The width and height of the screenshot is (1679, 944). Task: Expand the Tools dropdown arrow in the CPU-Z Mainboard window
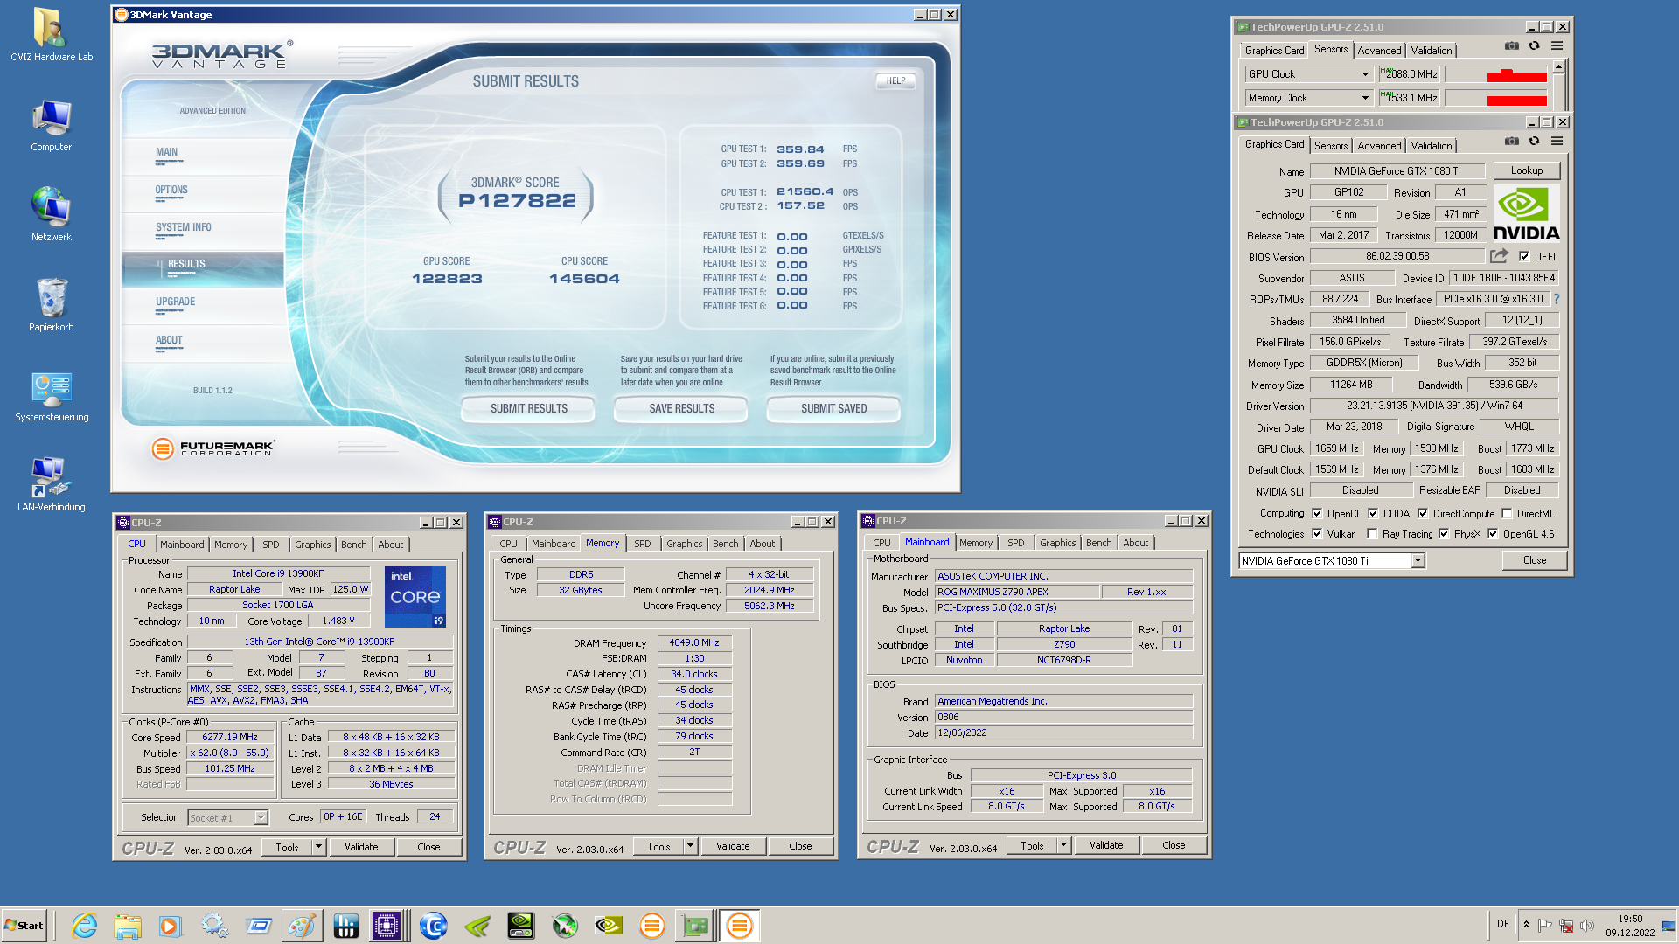(1063, 845)
